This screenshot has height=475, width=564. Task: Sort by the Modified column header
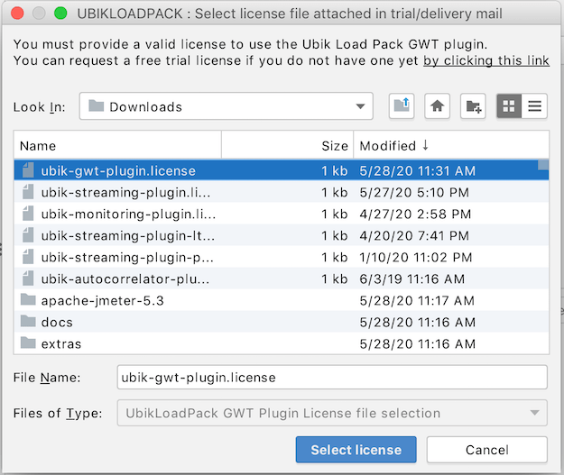[451, 145]
